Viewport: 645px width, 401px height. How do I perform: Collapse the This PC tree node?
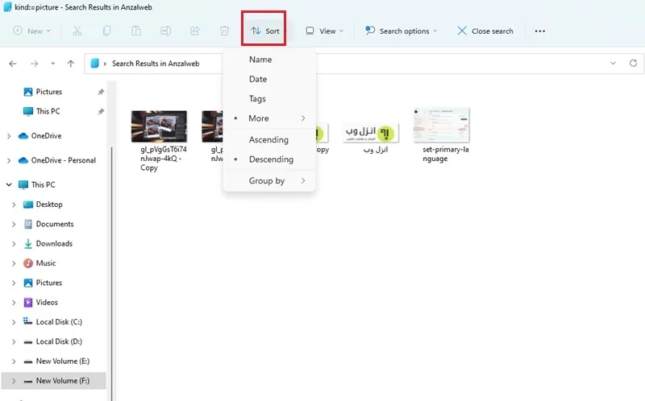click(9, 185)
